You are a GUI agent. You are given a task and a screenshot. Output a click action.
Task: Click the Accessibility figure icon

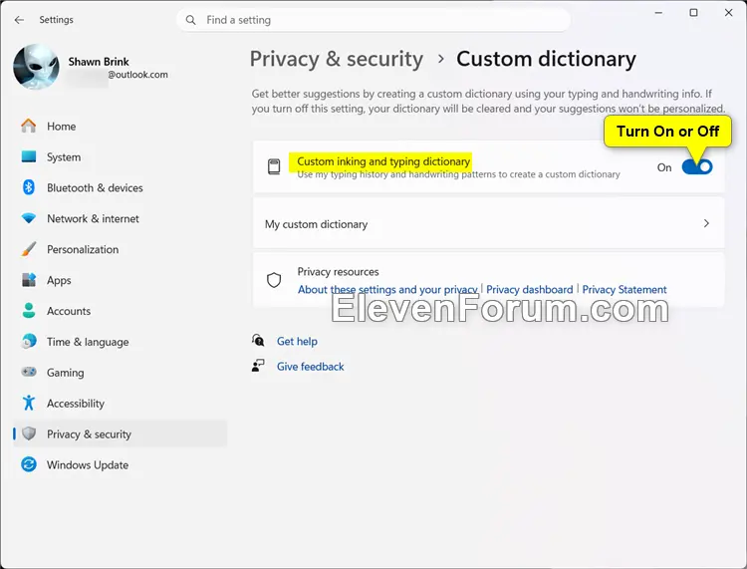pyautogui.click(x=29, y=403)
